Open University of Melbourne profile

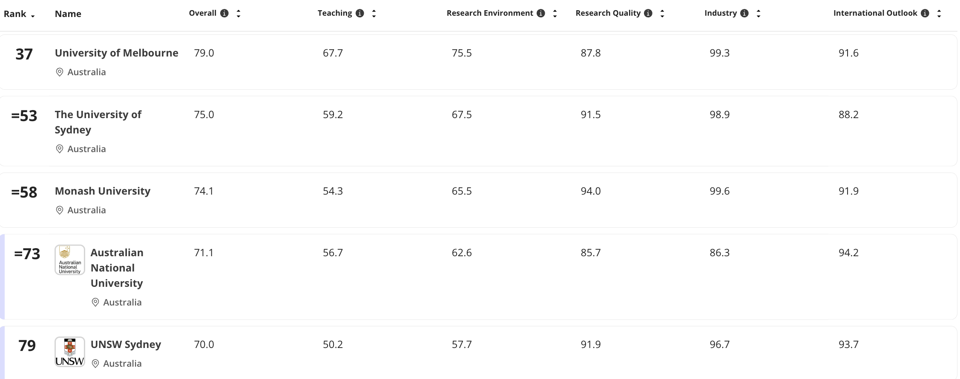pyautogui.click(x=117, y=53)
